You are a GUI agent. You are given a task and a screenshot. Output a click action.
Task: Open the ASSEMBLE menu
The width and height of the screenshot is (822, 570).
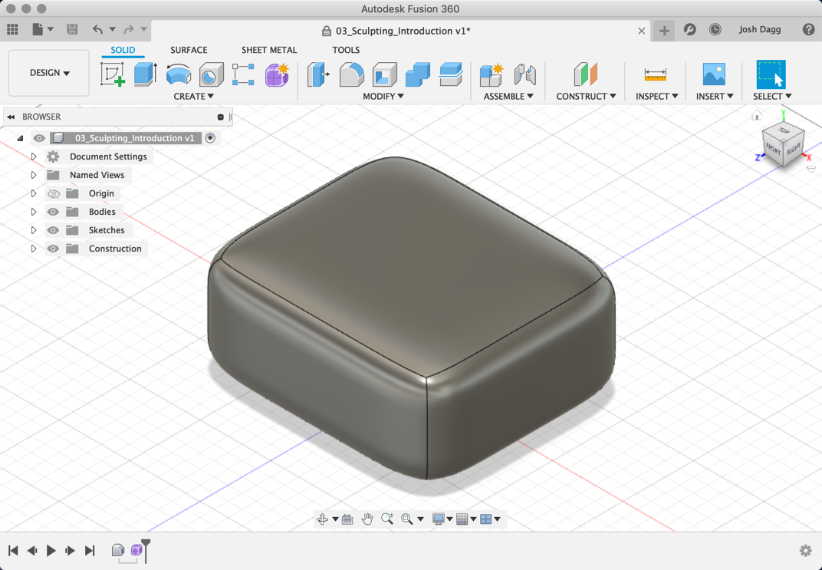coord(508,96)
